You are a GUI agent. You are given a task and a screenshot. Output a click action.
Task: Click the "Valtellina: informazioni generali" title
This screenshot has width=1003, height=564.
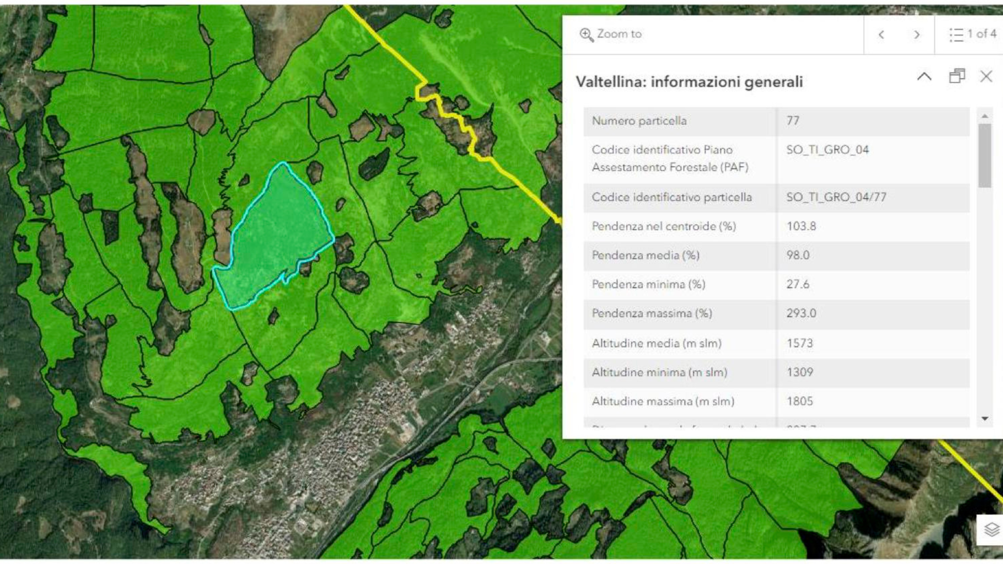689,82
